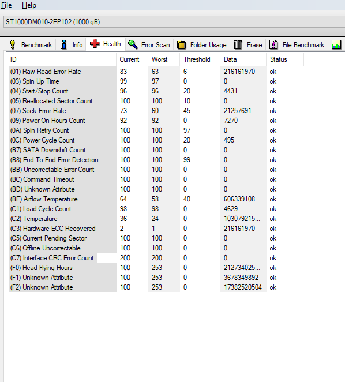
Task: Click the Benchmark light bulb icon
Action: click(x=13, y=45)
